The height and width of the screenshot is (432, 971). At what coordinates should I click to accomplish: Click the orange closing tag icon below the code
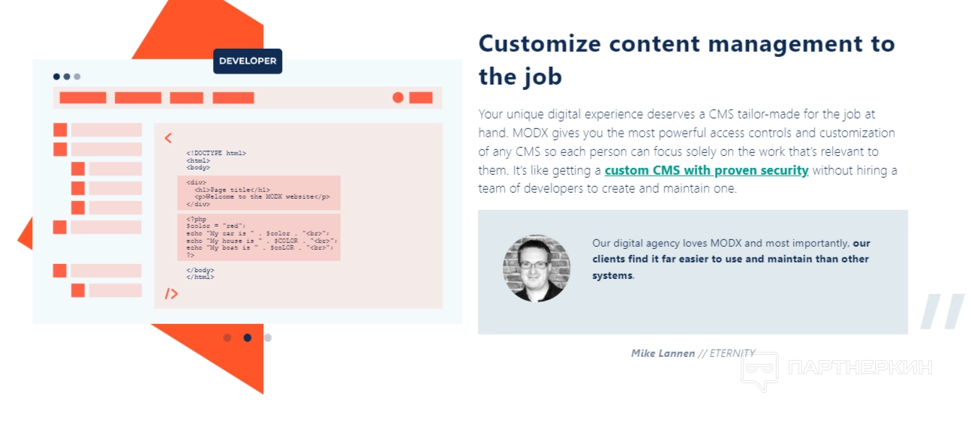tap(171, 294)
